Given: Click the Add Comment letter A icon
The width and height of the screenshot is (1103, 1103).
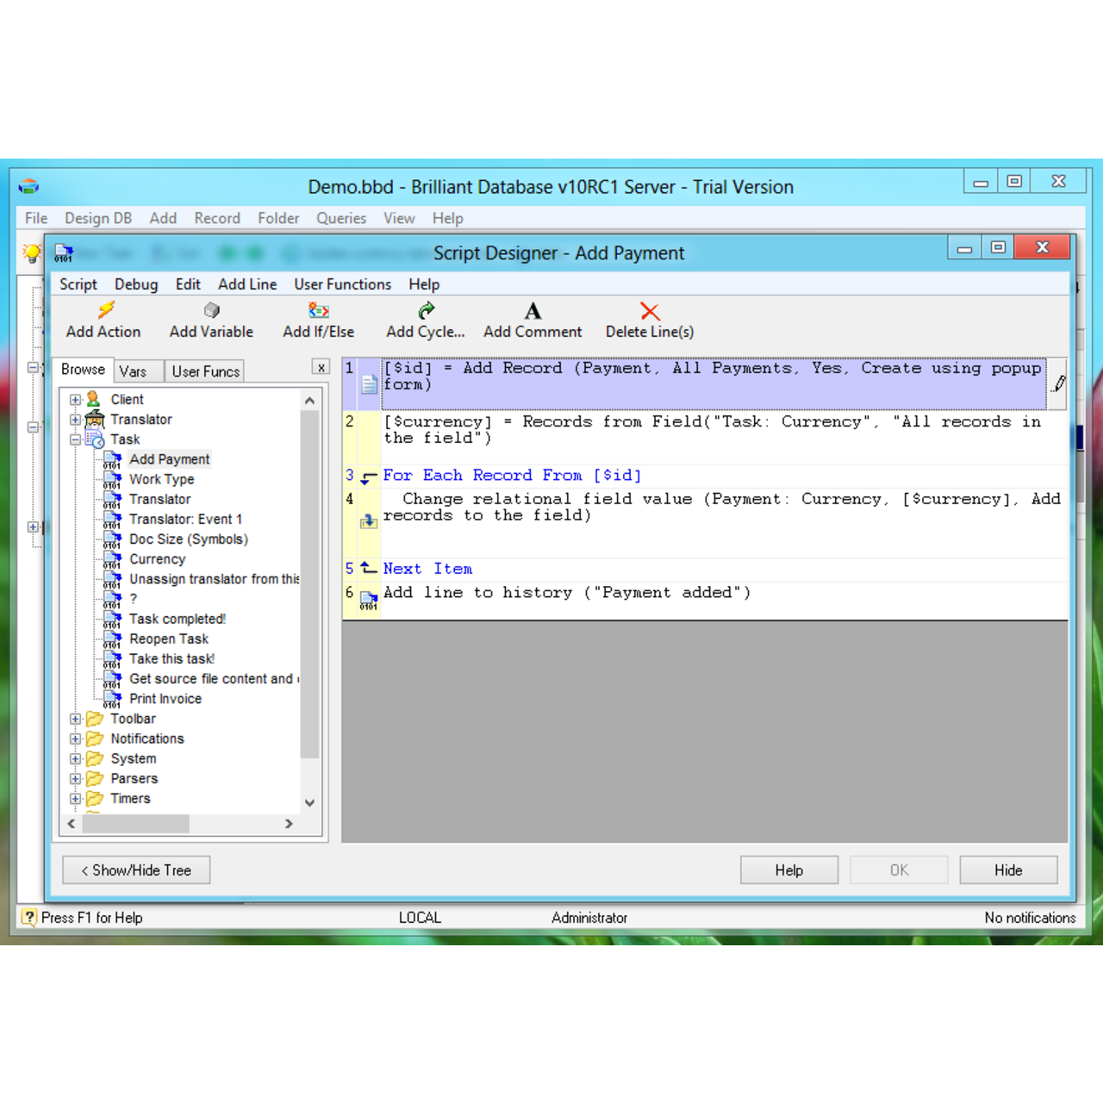Looking at the screenshot, I should [x=533, y=310].
